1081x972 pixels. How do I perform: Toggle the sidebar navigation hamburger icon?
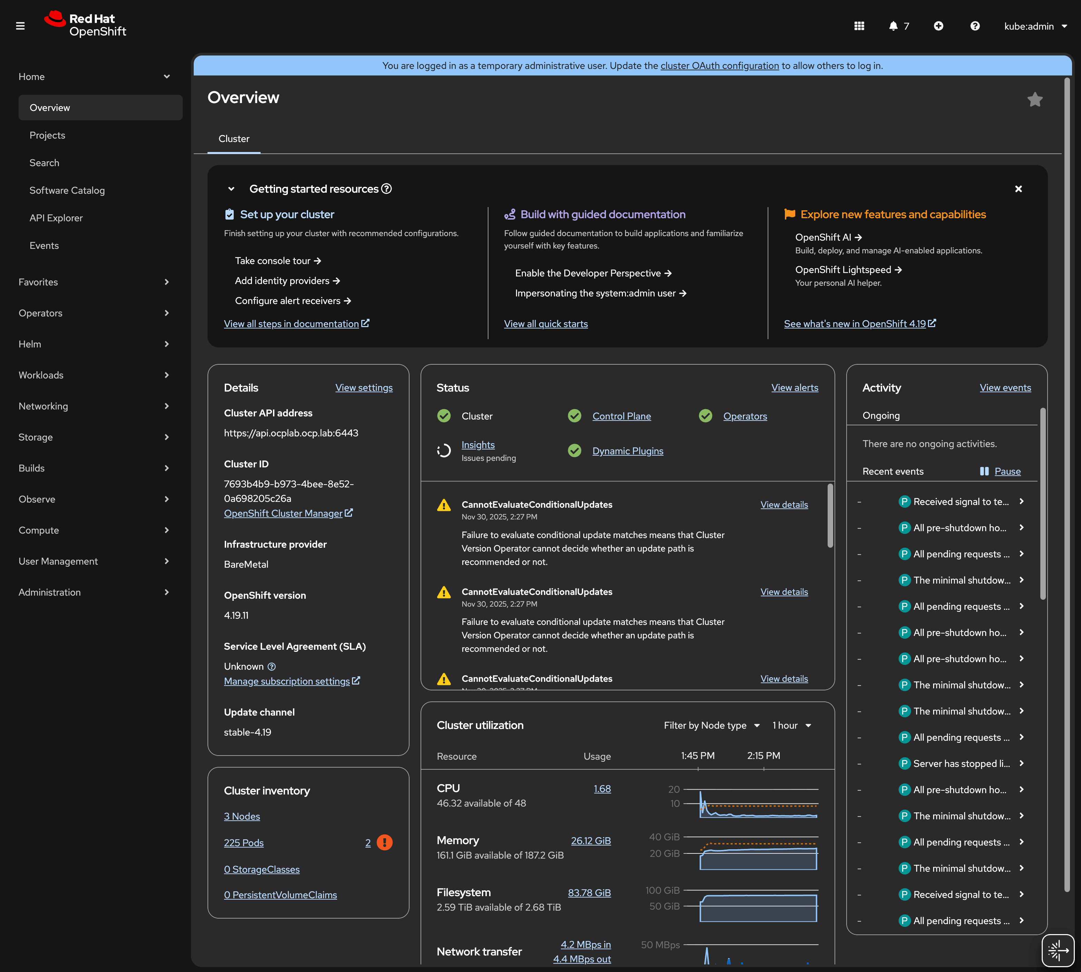coord(20,25)
